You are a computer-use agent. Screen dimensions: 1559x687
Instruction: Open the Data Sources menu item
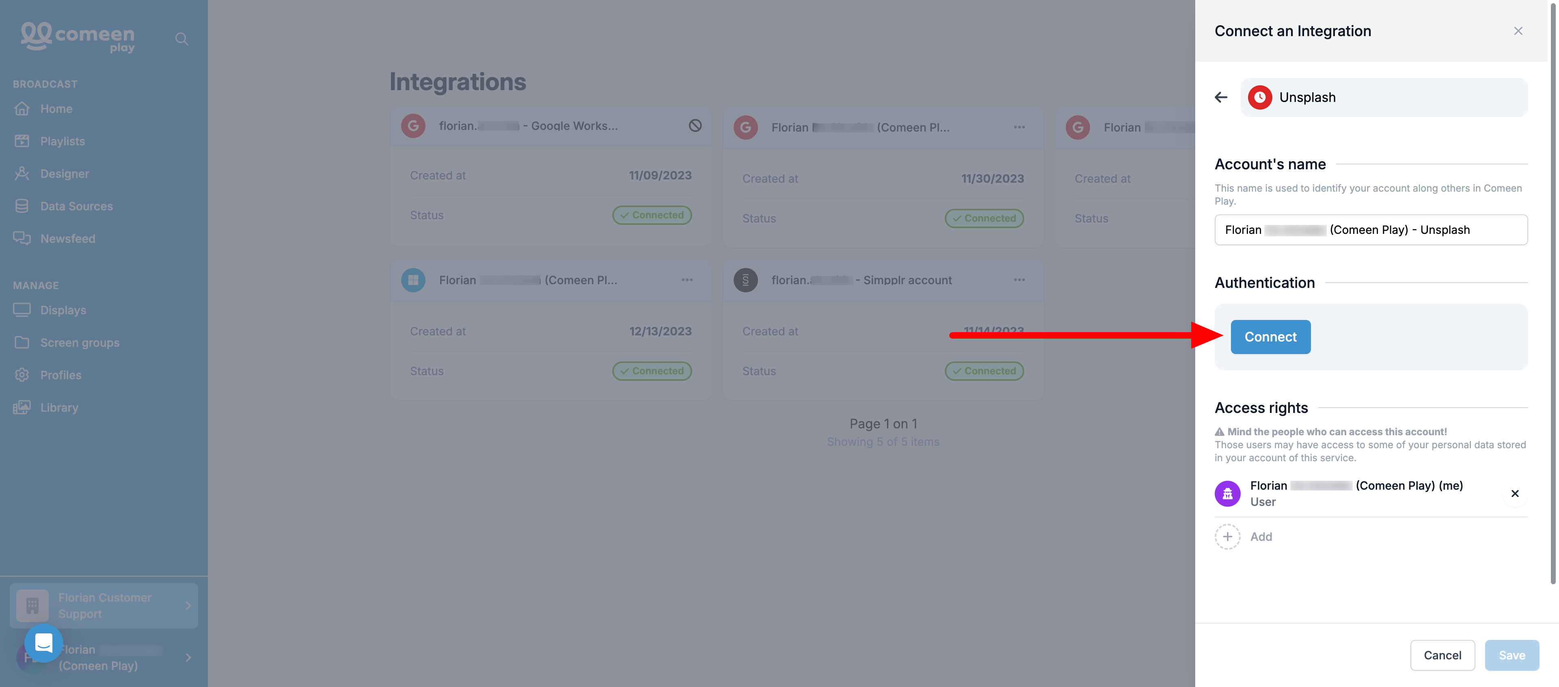[77, 206]
